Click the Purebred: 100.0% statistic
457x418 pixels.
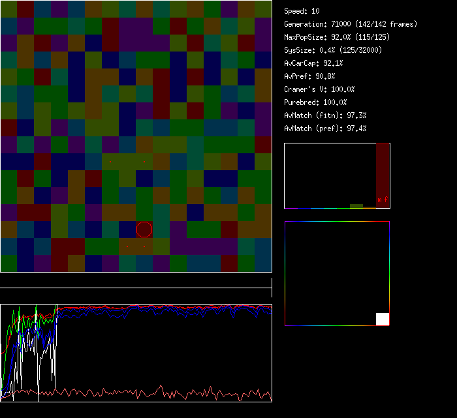(x=315, y=102)
